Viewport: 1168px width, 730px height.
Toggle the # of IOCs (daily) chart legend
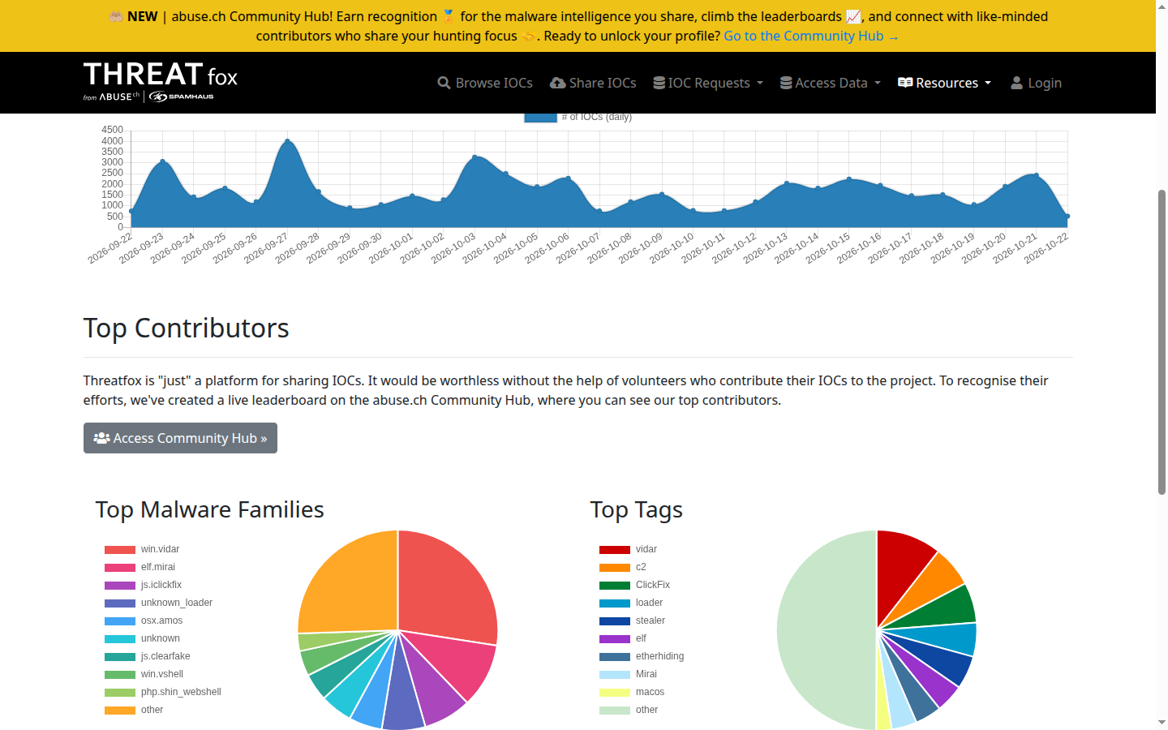pos(578,118)
